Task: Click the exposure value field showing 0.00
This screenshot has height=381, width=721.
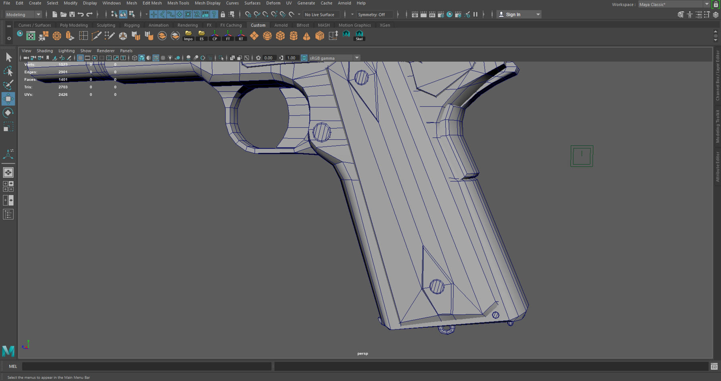Action: [268, 58]
